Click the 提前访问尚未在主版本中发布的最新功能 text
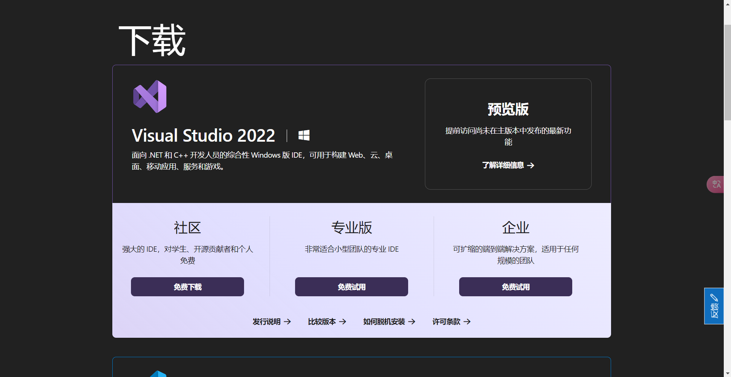The height and width of the screenshot is (377, 731). click(508, 136)
